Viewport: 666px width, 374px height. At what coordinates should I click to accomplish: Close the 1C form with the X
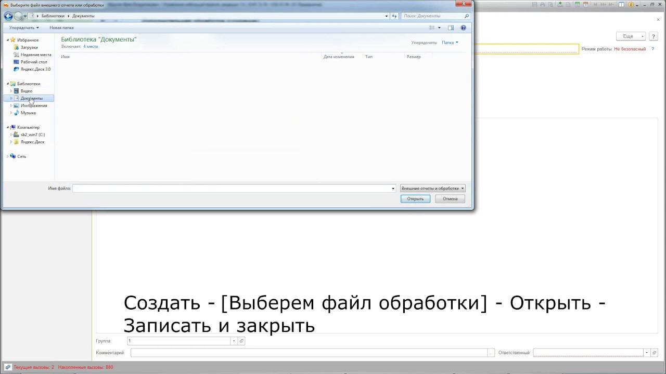pos(658,20)
